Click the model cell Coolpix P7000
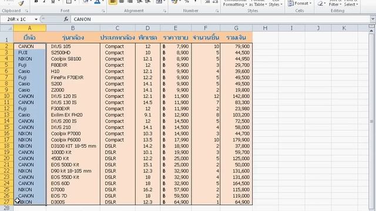This screenshot has width=376, height=211. click(73, 134)
